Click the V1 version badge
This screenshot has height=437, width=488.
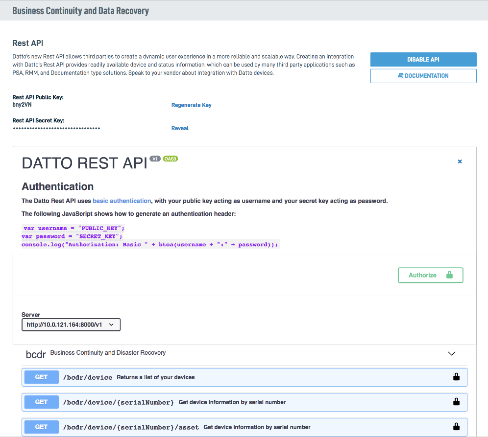click(x=155, y=159)
